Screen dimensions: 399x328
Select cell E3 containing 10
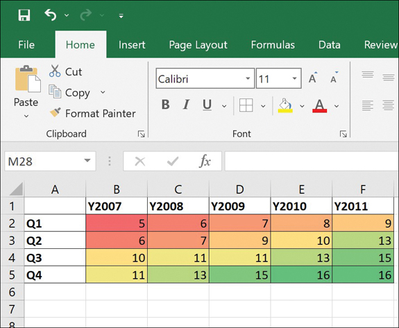[x=301, y=240]
